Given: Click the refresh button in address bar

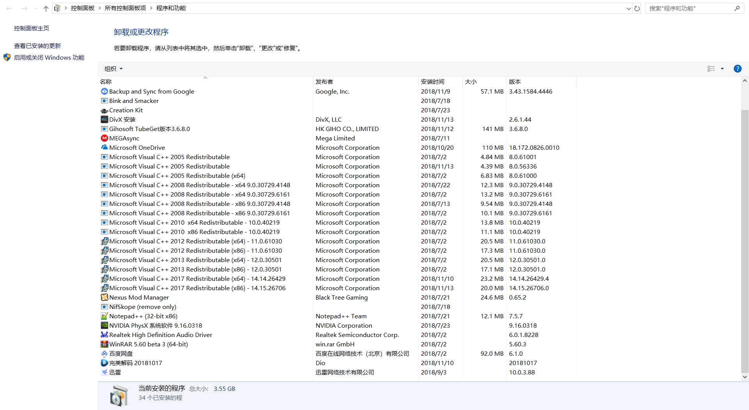Looking at the screenshot, I should [x=637, y=8].
